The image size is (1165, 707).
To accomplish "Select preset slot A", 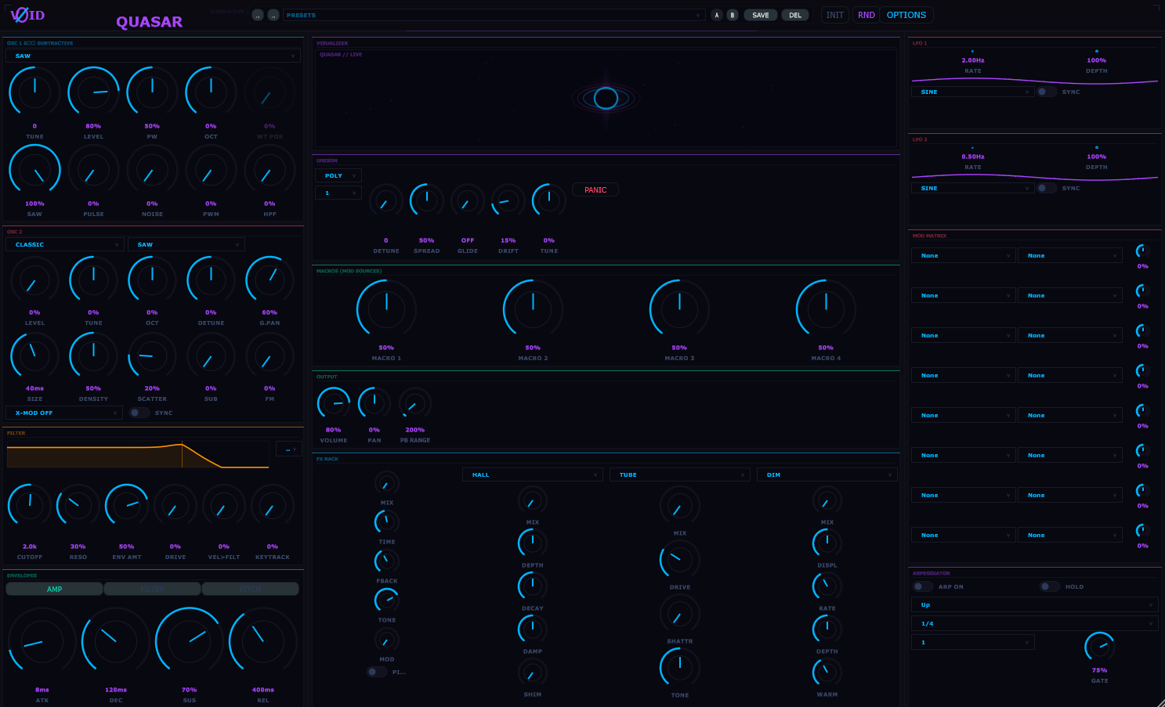I will [716, 15].
